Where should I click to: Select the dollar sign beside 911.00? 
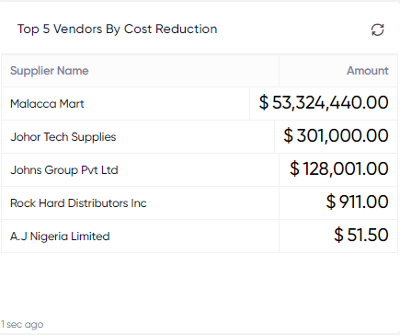point(331,202)
